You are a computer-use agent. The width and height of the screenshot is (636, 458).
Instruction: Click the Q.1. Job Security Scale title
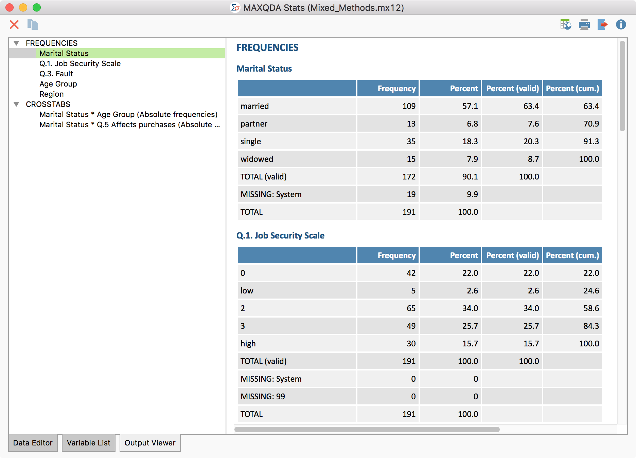click(x=280, y=235)
